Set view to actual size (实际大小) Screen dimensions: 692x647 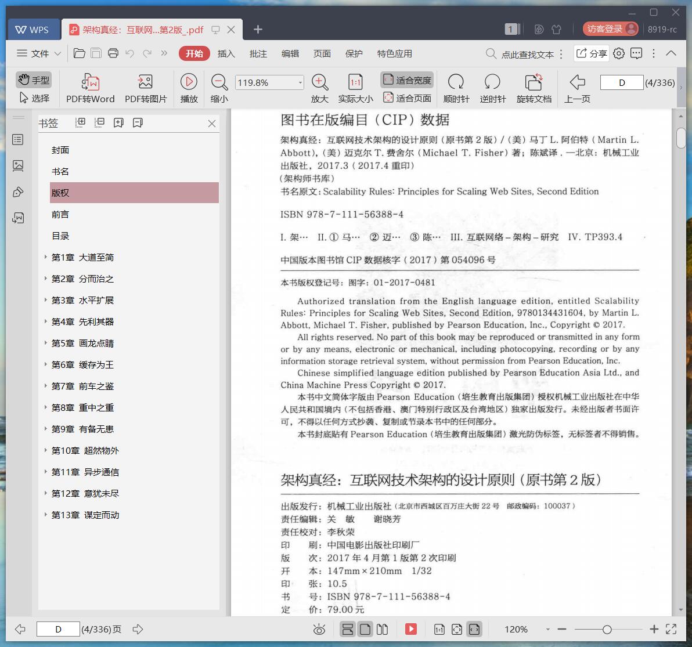(x=355, y=88)
